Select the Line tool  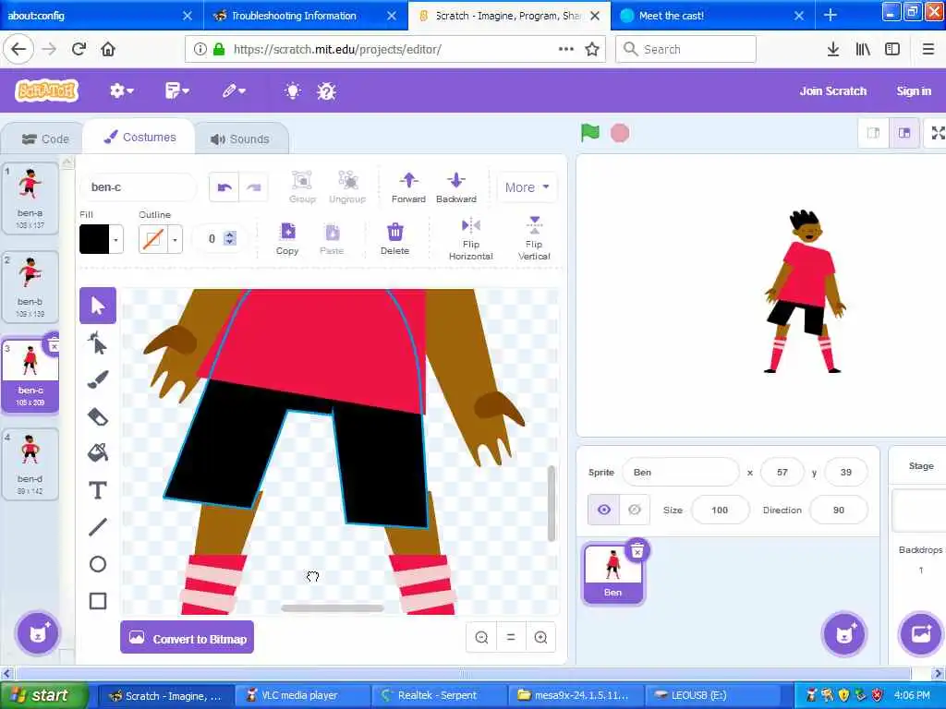pos(98,527)
